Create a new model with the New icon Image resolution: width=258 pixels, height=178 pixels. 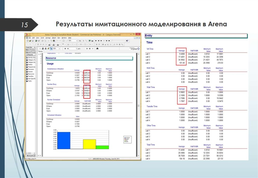coord(28,41)
